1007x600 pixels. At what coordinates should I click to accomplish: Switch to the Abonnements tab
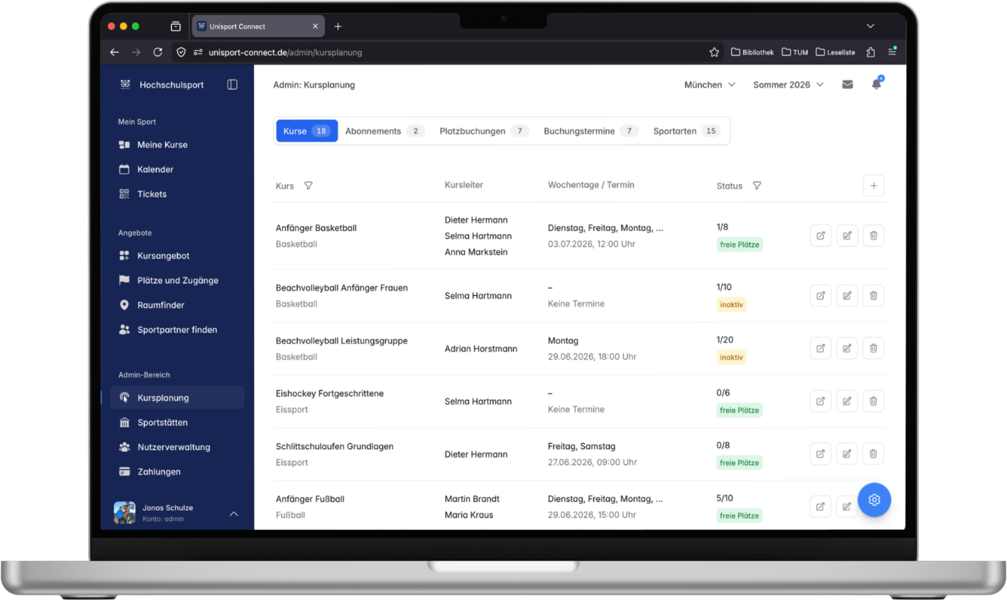(384, 131)
